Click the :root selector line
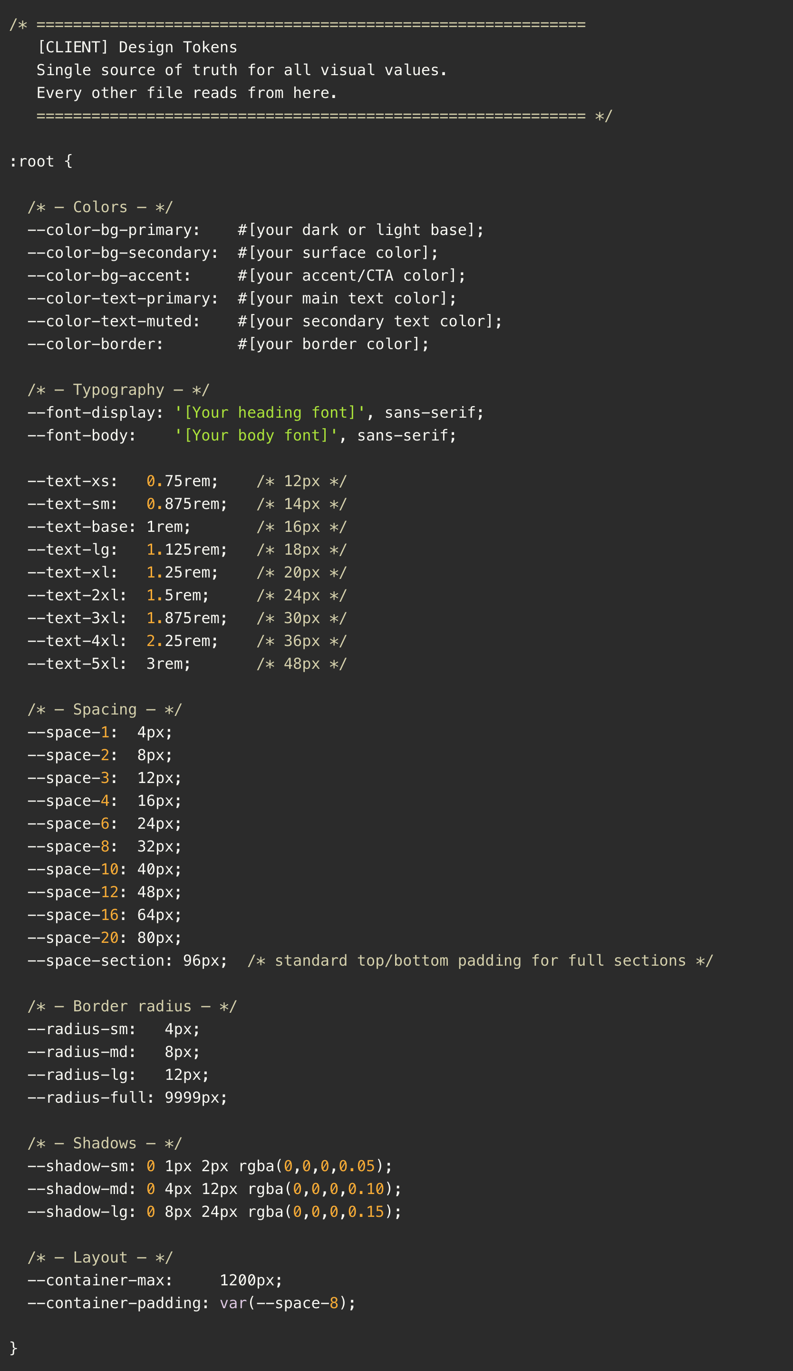Screen dimensions: 793x1371 [41, 162]
